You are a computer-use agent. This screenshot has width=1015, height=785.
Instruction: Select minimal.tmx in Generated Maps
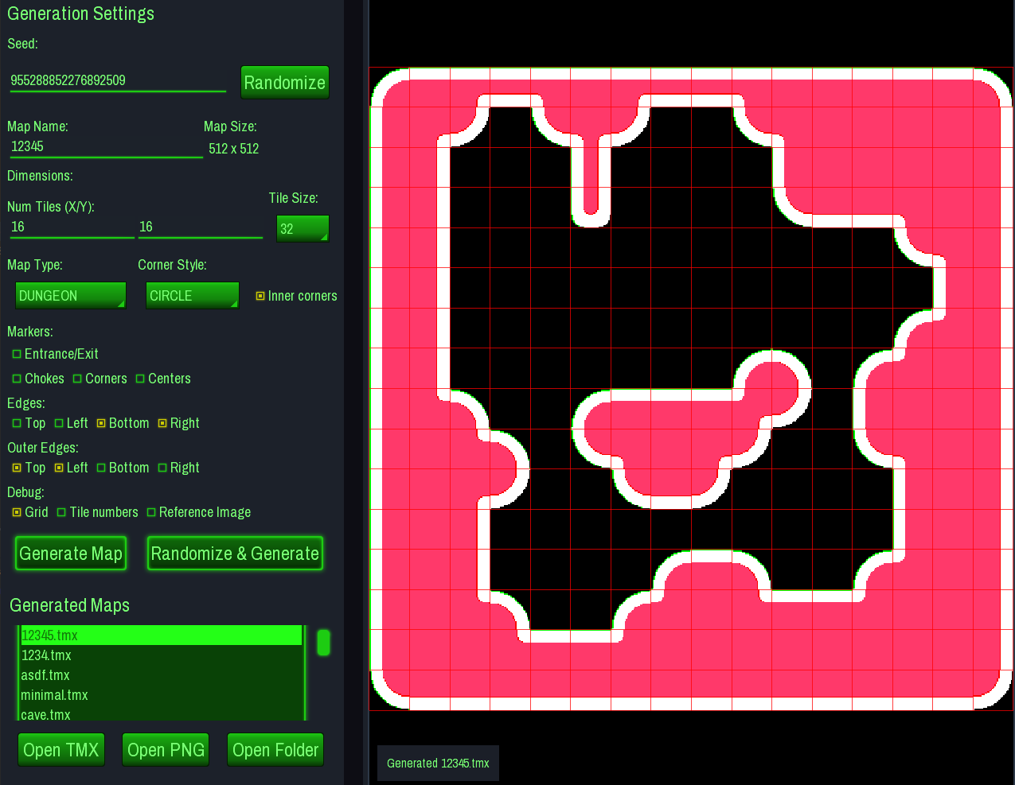coord(161,695)
